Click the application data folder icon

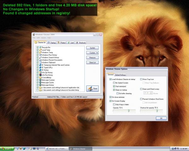(40, 87)
